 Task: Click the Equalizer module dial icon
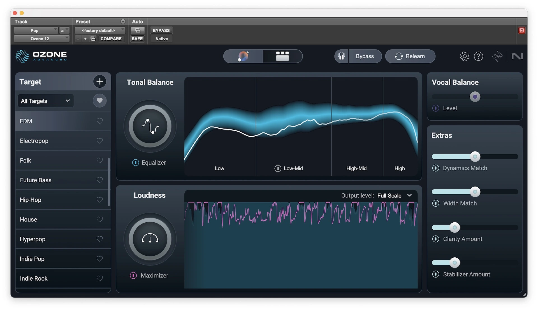pos(150,126)
